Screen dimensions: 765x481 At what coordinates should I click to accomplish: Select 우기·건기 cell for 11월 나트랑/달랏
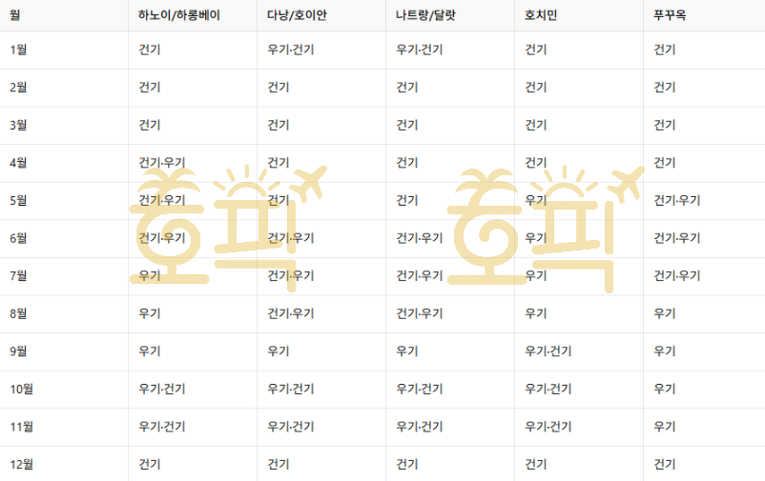tap(420, 427)
